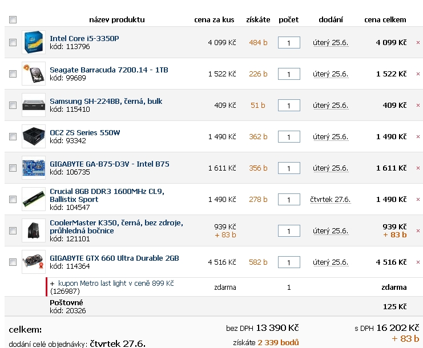Open kupon Metro last light link
This screenshot has width=423, height=348.
coord(116,284)
